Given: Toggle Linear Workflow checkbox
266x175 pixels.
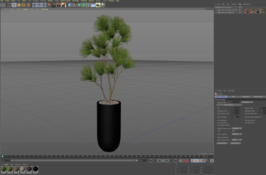Looking at the screenshot, I should coord(232,137).
